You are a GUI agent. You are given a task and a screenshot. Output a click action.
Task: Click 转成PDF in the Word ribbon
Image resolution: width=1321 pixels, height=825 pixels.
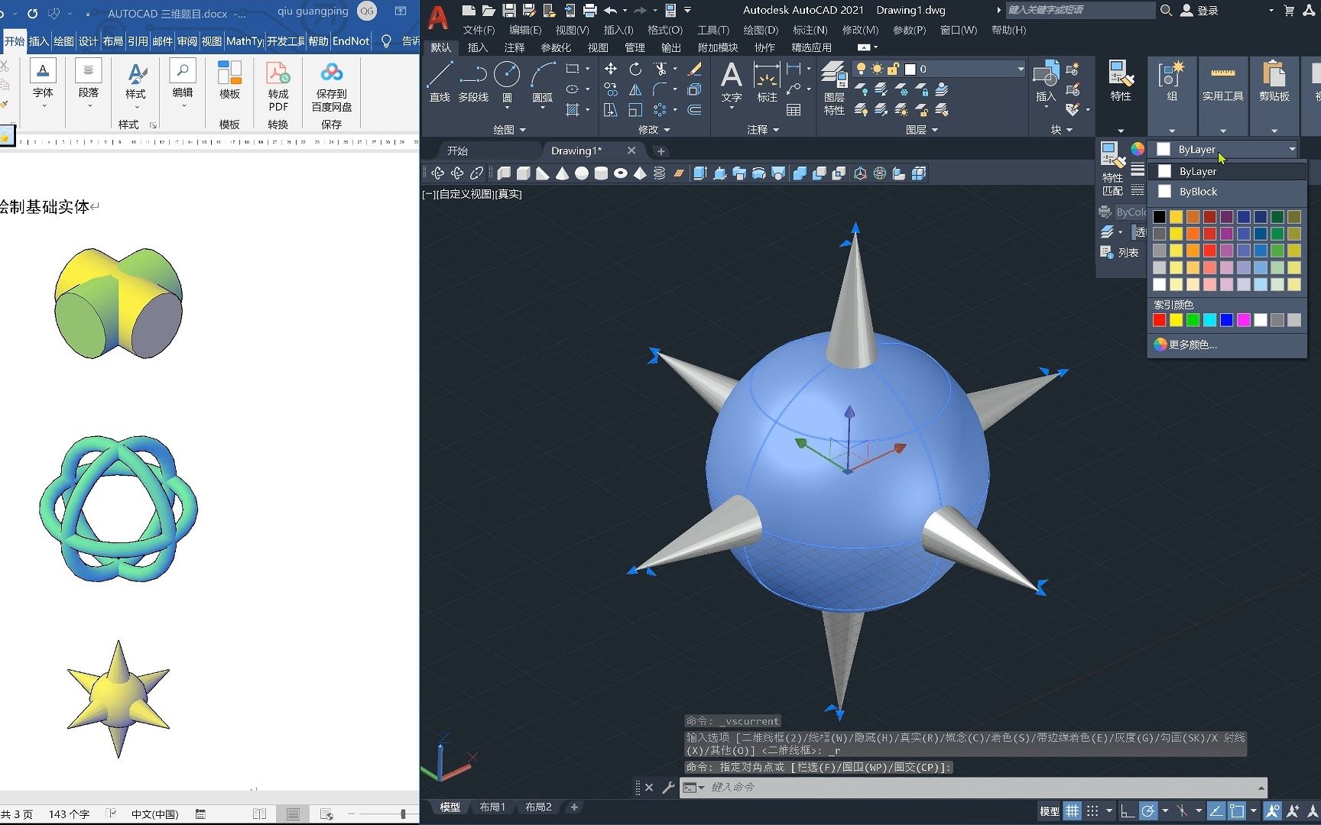coord(277,86)
